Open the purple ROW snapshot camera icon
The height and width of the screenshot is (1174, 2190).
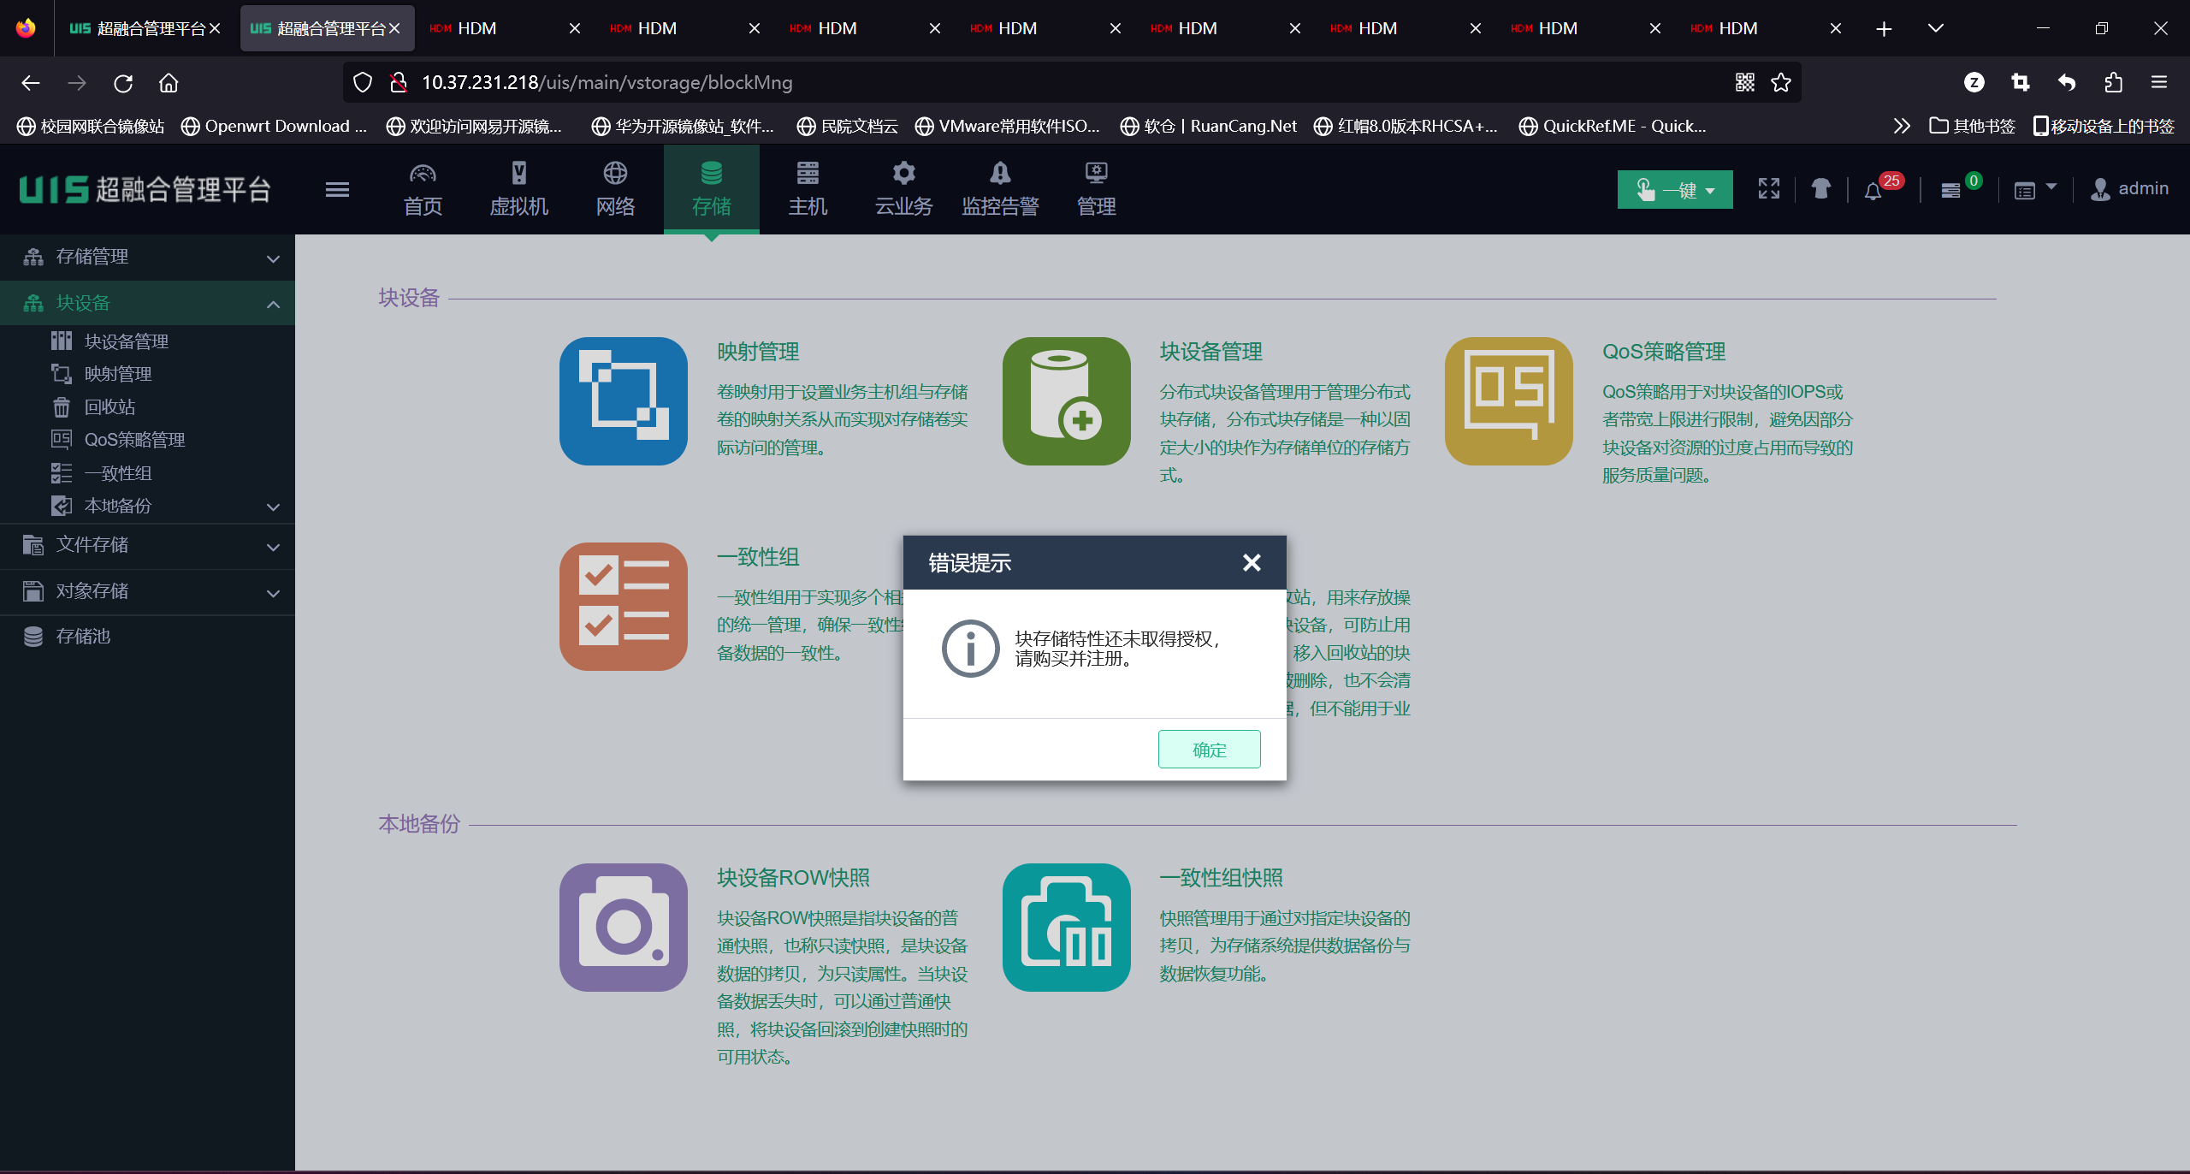[x=623, y=927]
